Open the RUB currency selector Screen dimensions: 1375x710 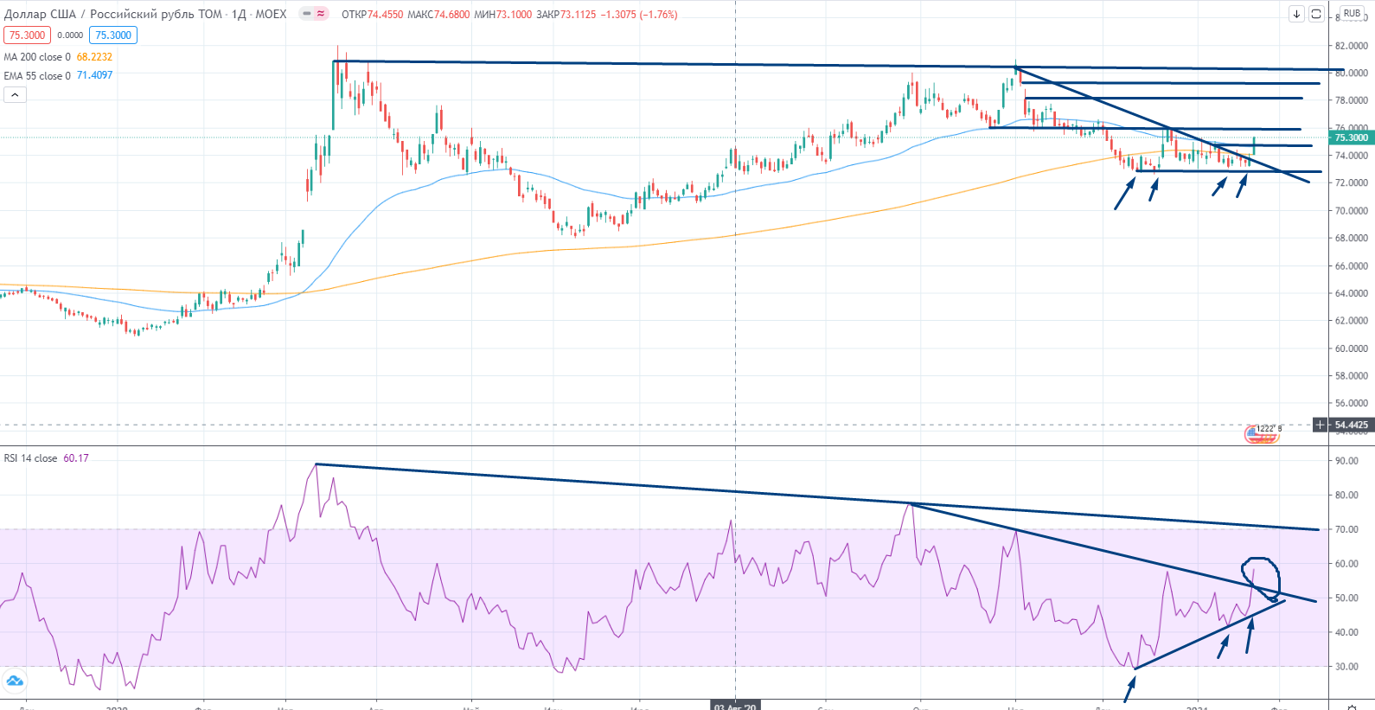1352,14
